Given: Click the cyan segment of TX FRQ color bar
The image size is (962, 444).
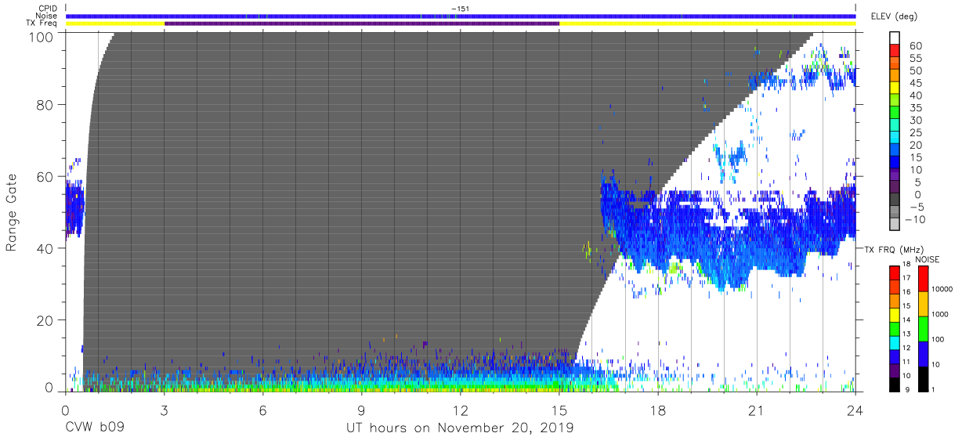Looking at the screenshot, I should (x=894, y=343).
